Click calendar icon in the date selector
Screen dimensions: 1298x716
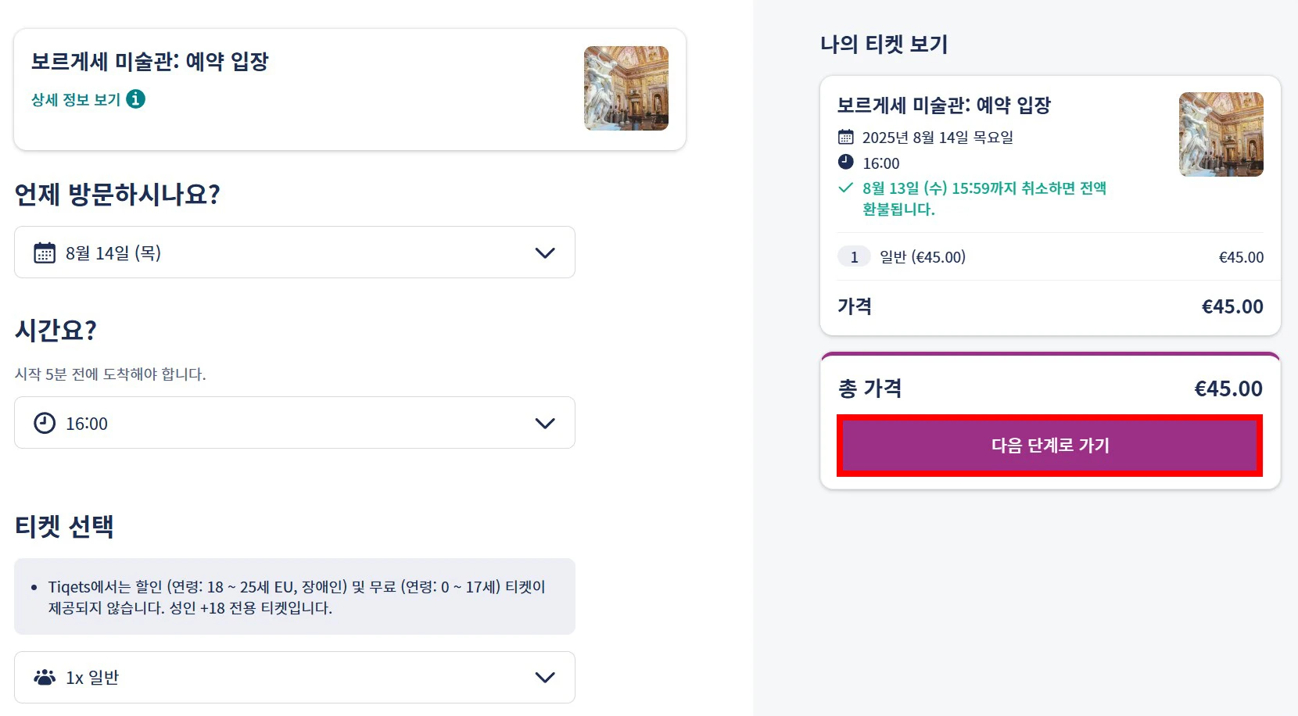[45, 252]
